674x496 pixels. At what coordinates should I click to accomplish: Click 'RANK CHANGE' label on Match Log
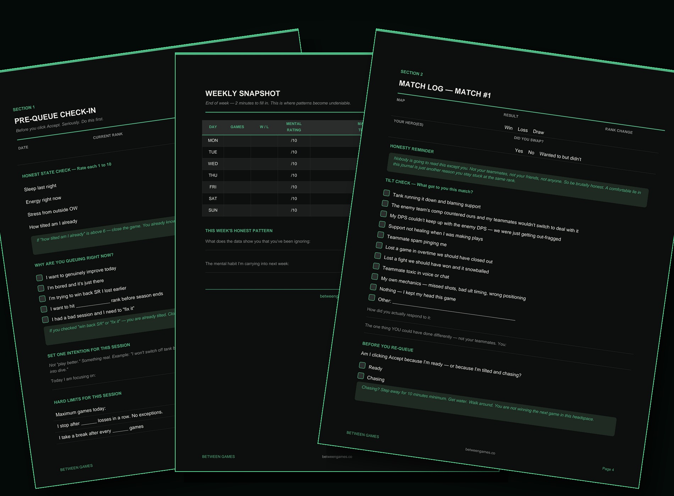coord(619,130)
